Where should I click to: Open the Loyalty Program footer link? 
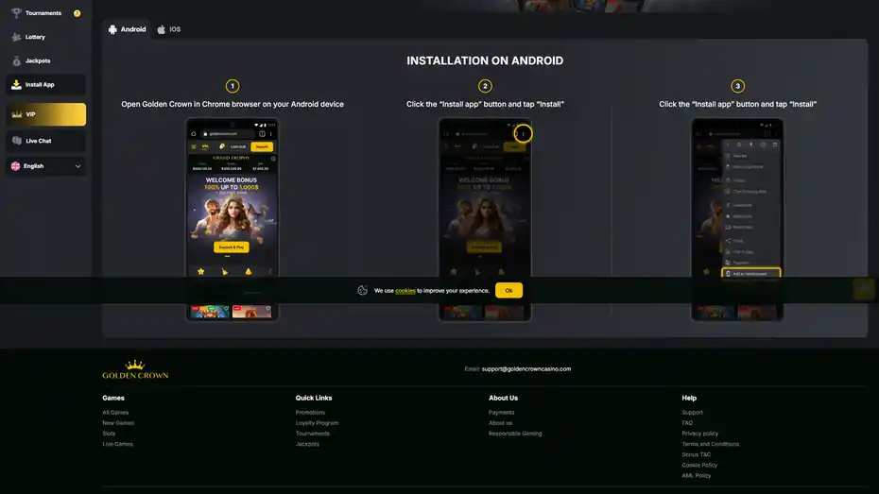[x=318, y=423]
